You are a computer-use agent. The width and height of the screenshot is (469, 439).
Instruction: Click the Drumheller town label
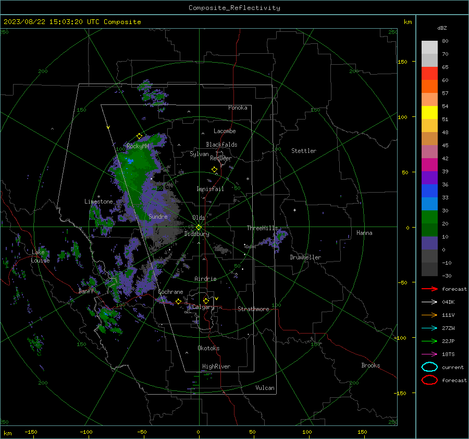305,257
